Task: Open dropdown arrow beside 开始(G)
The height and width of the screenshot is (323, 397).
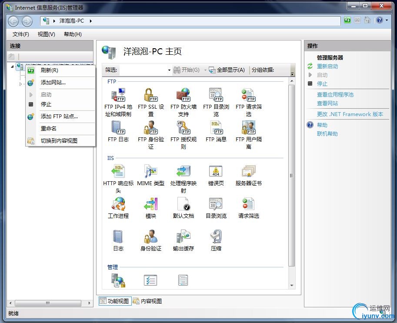Action: (x=205, y=70)
